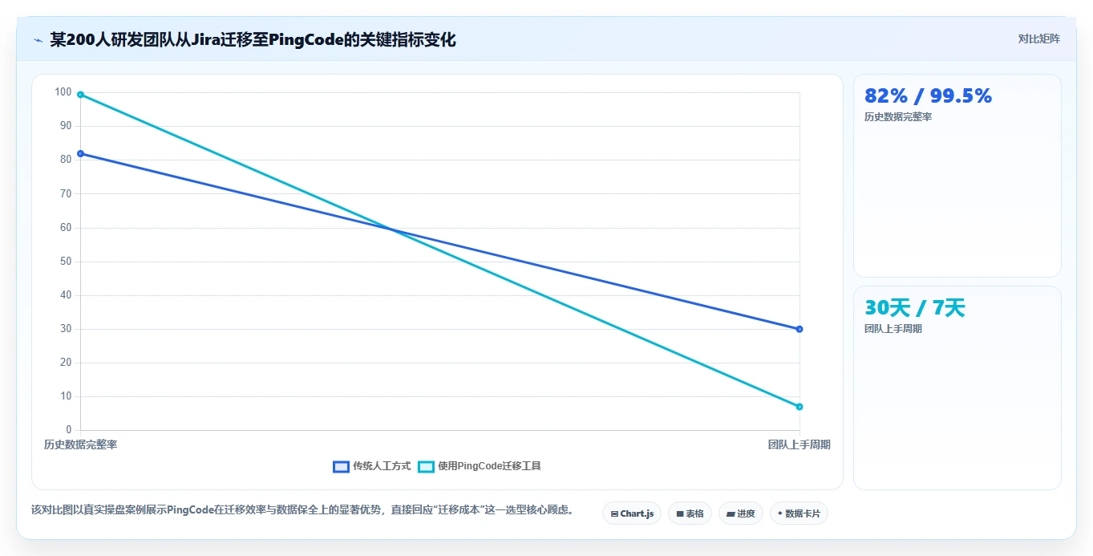Click the 团队上手周期 x-axis label
Screen dimensions: 1093x556
(x=799, y=444)
